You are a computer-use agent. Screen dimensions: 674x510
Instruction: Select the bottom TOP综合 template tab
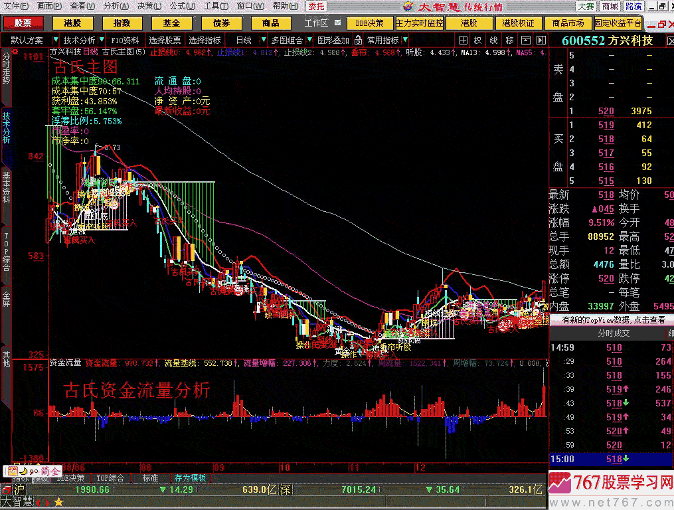coord(110,477)
